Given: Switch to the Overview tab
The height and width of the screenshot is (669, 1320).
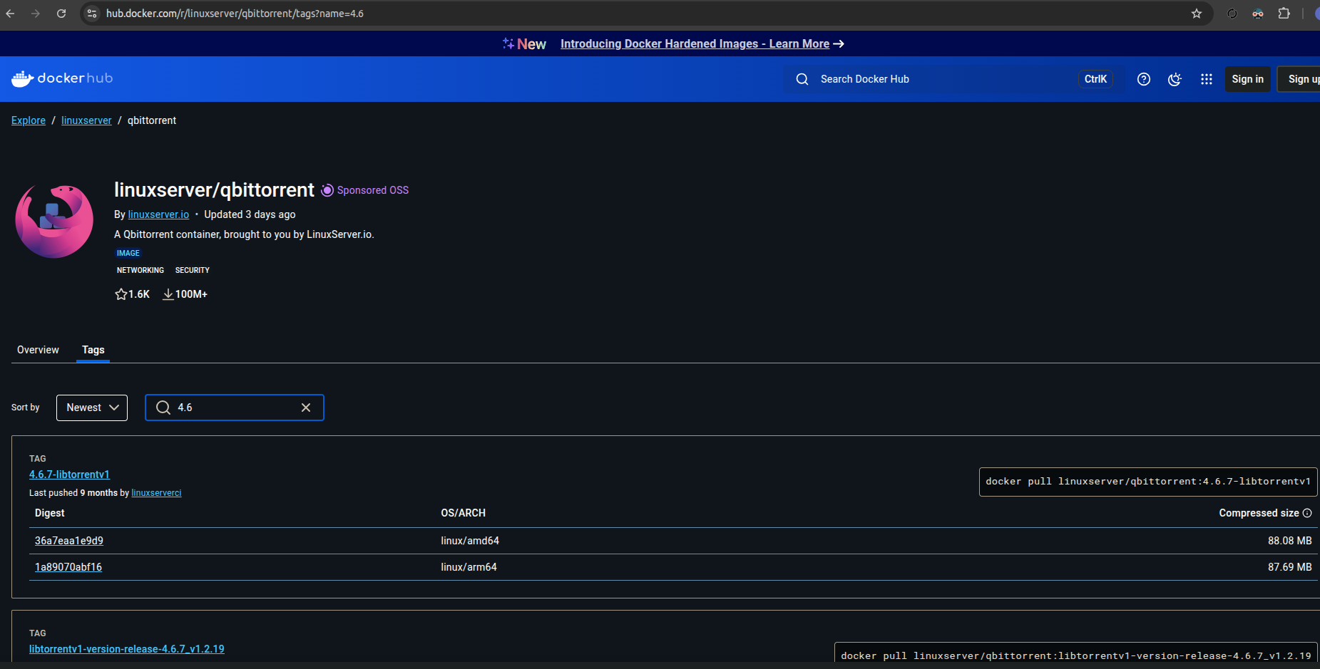Looking at the screenshot, I should coord(38,350).
